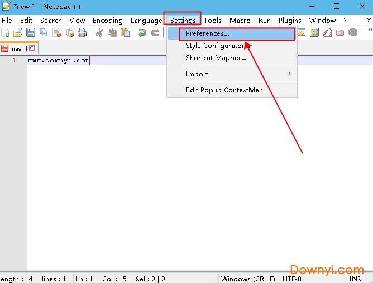Click the Notepad++ title bar app icon

[x=6, y=6]
